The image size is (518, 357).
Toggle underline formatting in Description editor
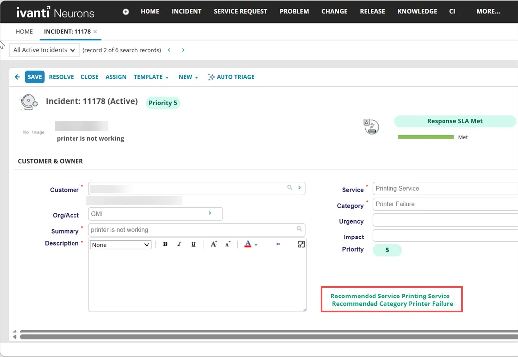coord(193,244)
